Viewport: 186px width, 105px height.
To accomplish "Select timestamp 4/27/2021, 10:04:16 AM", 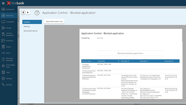I will click(x=104, y=71).
